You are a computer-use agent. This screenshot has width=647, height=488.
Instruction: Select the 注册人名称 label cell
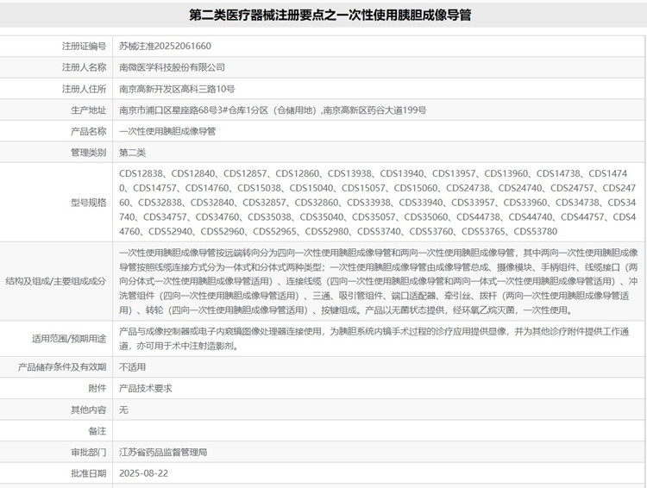pyautogui.click(x=84, y=67)
